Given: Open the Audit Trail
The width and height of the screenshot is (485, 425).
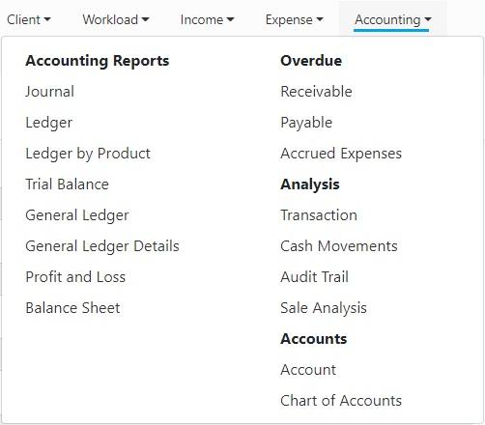Looking at the screenshot, I should 315,277.
